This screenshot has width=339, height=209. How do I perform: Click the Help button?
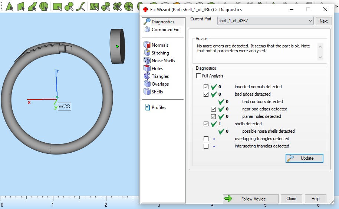(x=315, y=199)
